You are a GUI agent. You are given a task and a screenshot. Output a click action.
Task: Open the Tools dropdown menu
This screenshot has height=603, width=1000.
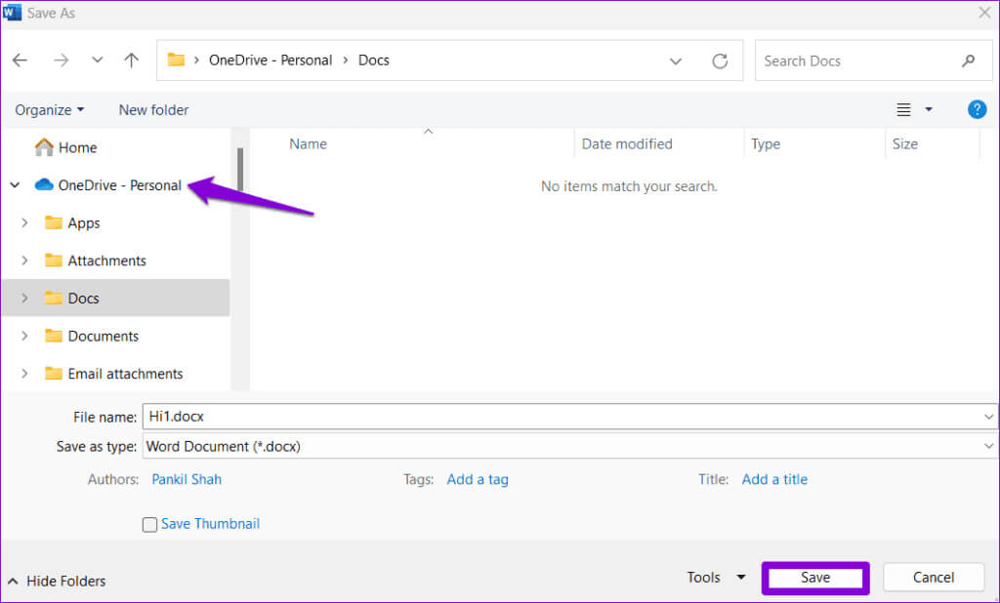click(716, 578)
